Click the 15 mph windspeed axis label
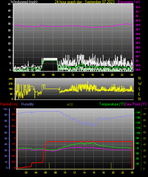This screenshot has height=177, width=148. pos(9,50)
